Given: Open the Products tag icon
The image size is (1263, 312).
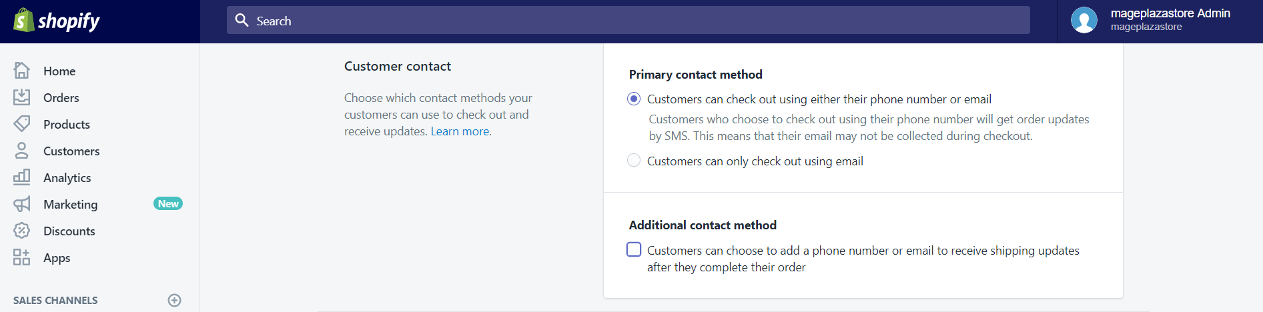Looking at the screenshot, I should point(22,124).
